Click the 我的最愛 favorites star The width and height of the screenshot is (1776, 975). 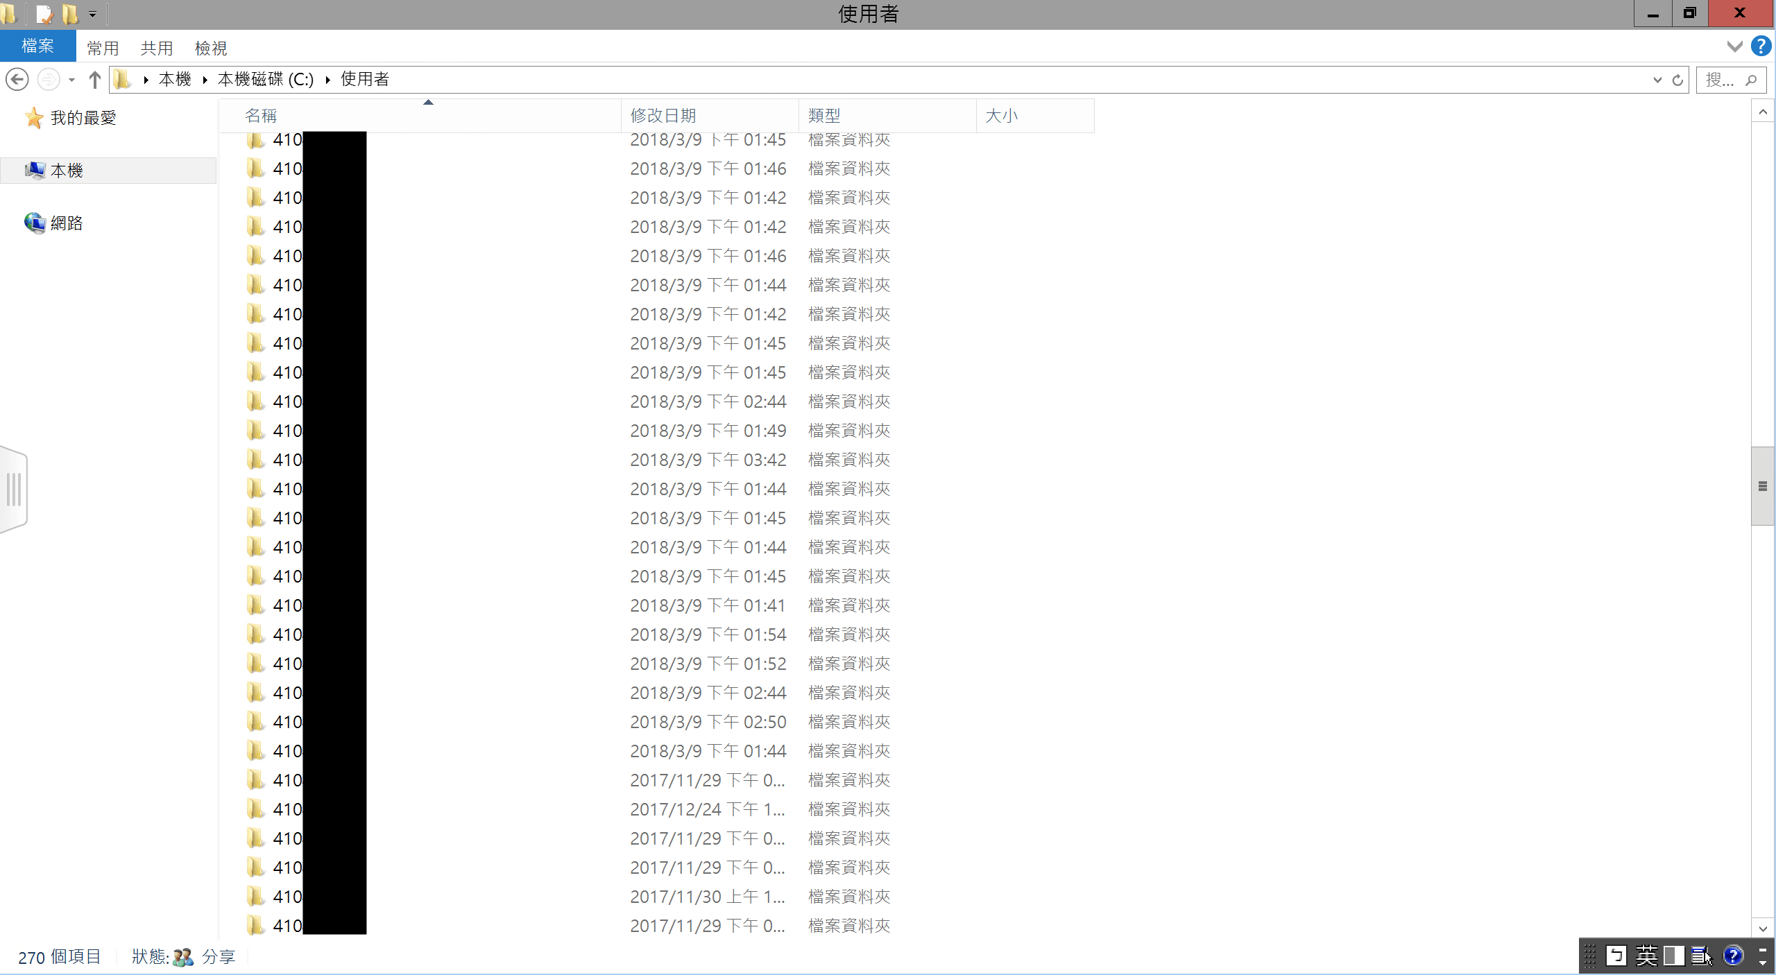click(33, 118)
